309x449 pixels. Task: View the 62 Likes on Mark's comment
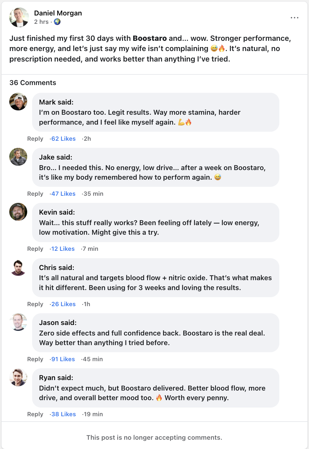pyautogui.click(x=63, y=139)
